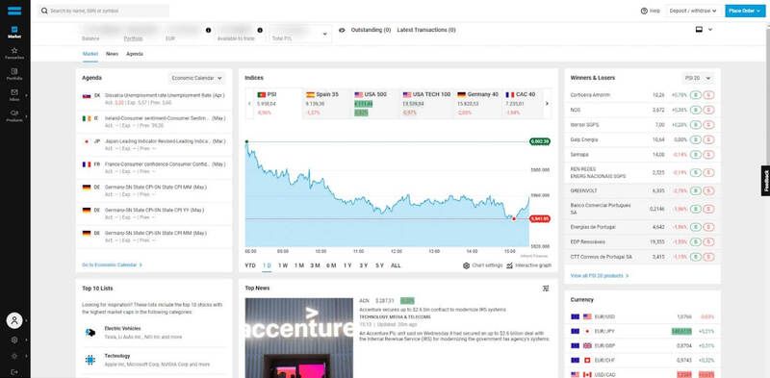Screen dimensions: 770x378
Task: Click the logout icon at sidebar bottom
Action: click(x=14, y=371)
